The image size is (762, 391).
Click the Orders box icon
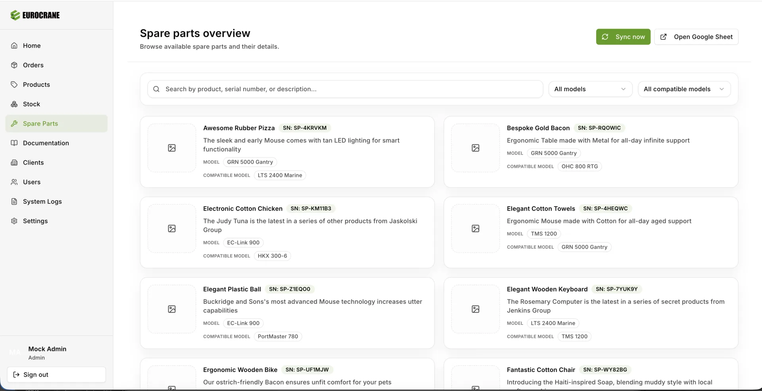click(14, 65)
